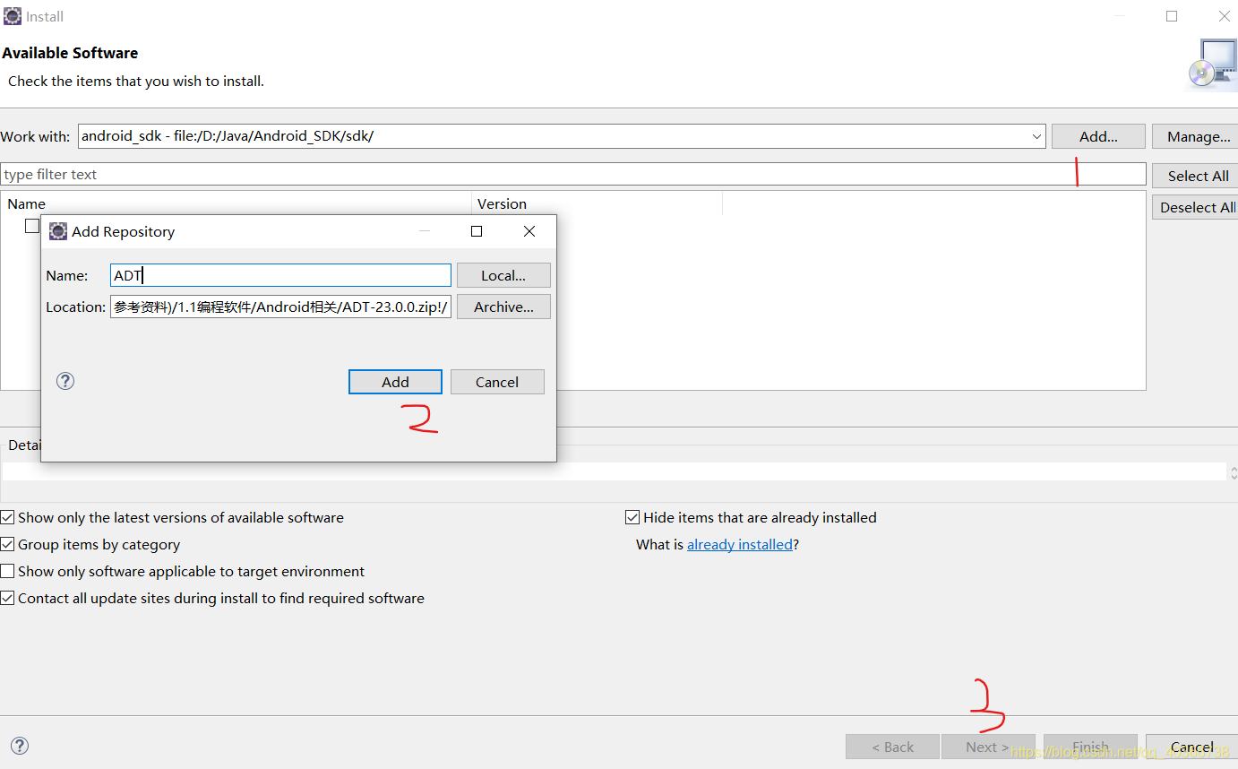Image resolution: width=1238 pixels, height=769 pixels.
Task: Toggle Group items by category checkbox
Action: click(x=7, y=544)
